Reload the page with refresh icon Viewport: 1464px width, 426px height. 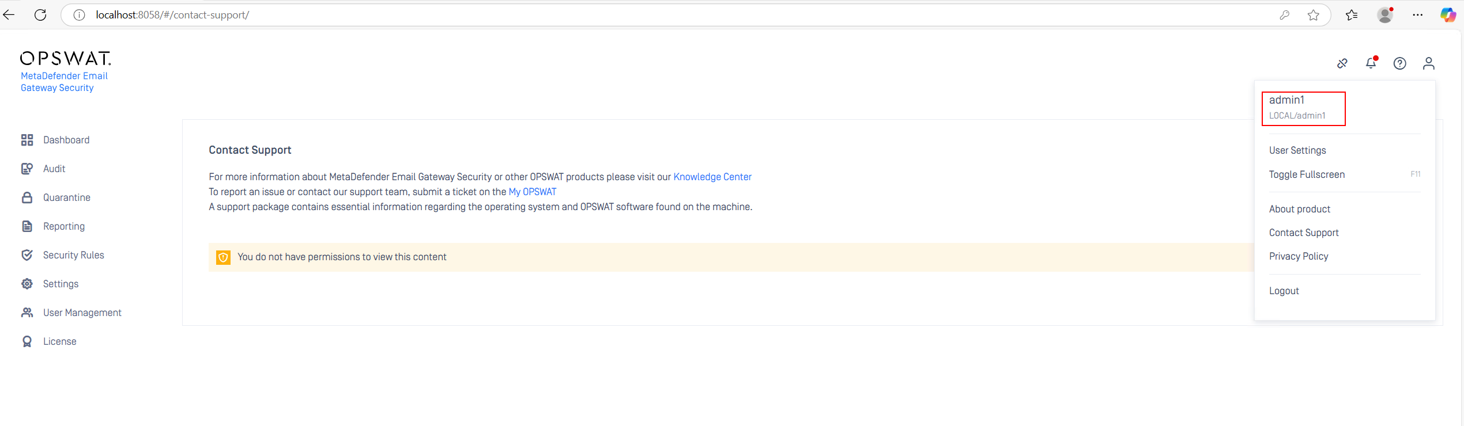tap(40, 15)
